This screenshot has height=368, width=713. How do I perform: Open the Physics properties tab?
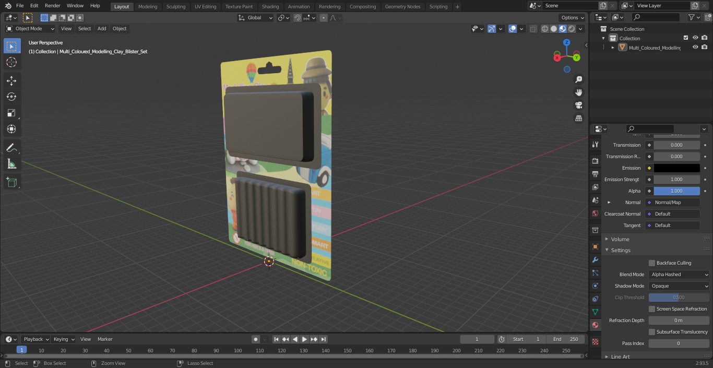(595, 286)
